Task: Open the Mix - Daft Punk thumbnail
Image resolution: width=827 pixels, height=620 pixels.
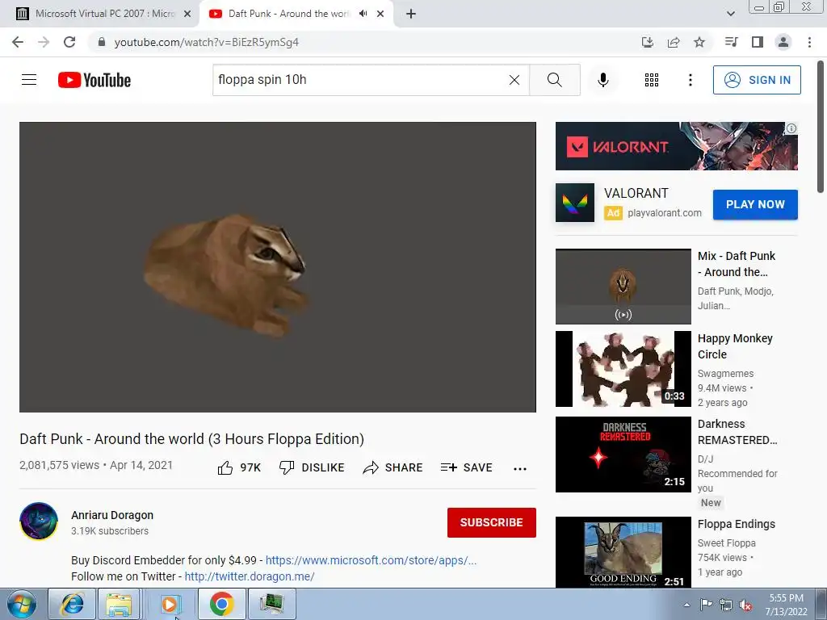Action: click(x=623, y=287)
